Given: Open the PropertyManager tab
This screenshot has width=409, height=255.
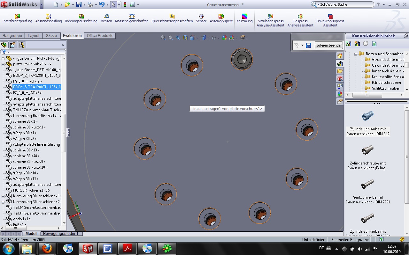Looking at the screenshot, I should click(x=13, y=45).
